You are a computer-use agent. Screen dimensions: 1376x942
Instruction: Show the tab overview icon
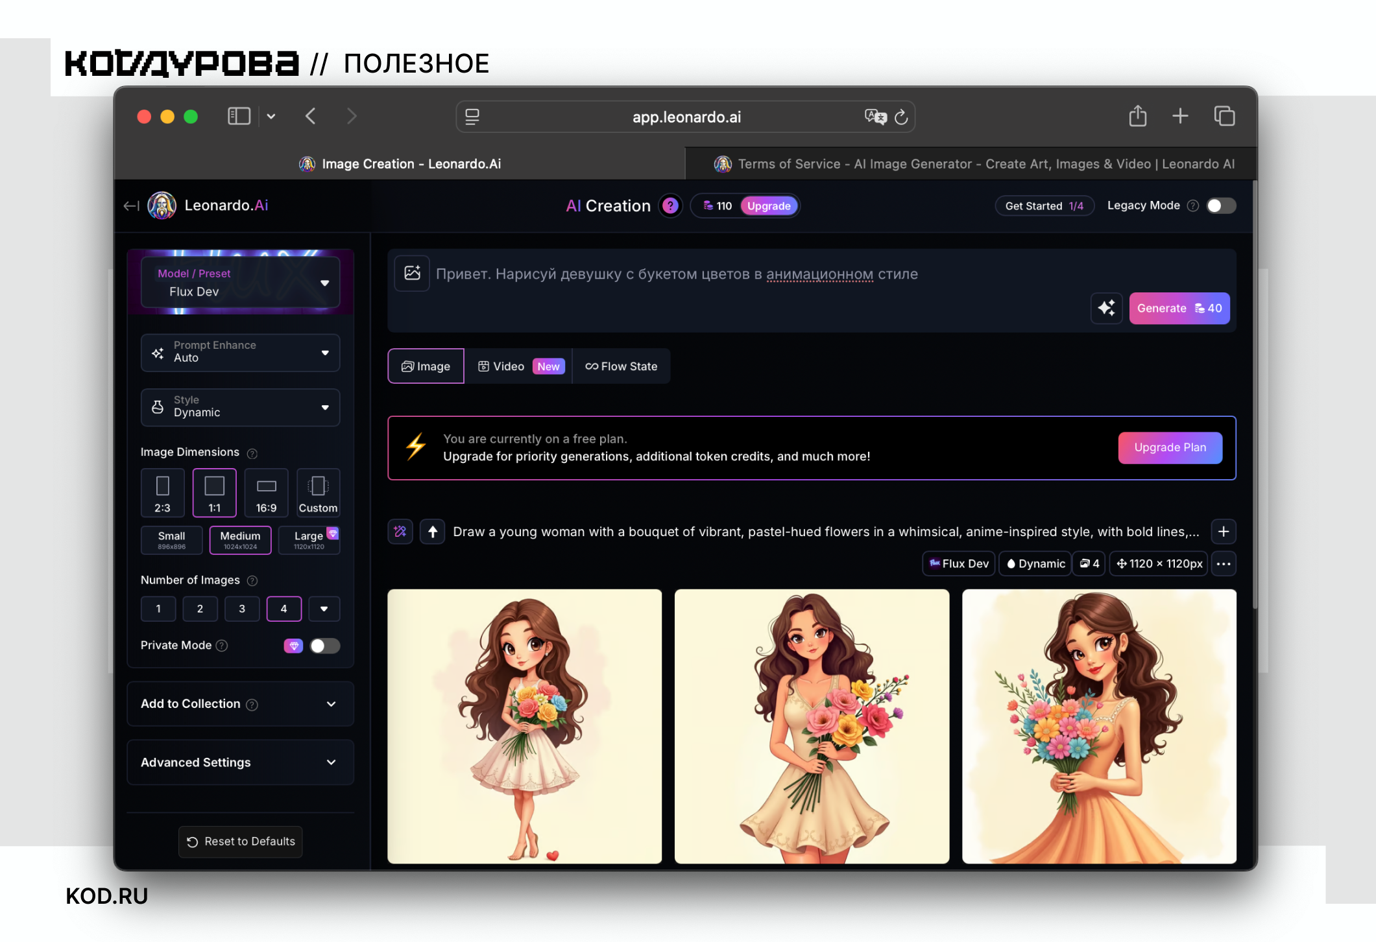coord(1224,116)
